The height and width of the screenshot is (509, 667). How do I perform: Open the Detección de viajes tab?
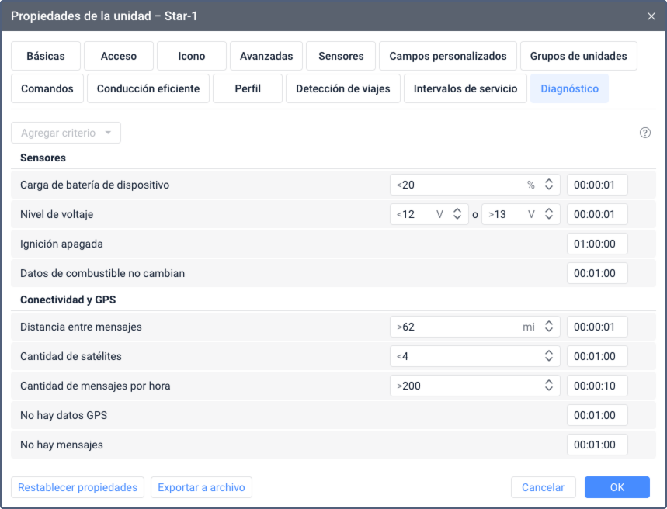tap(343, 88)
